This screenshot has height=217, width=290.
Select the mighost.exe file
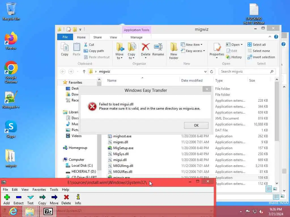click(x=122, y=136)
